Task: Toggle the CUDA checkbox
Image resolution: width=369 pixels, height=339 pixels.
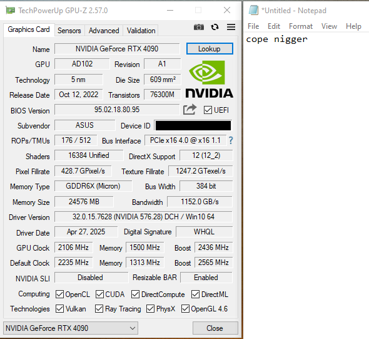Action: click(x=99, y=295)
